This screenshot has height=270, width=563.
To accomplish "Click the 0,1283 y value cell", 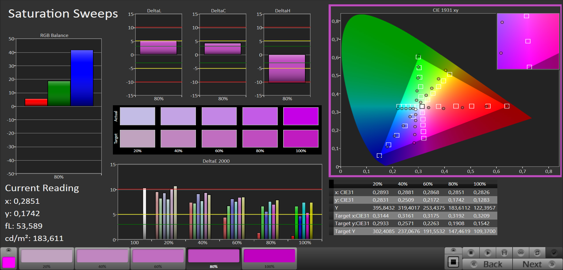I will [481, 200].
